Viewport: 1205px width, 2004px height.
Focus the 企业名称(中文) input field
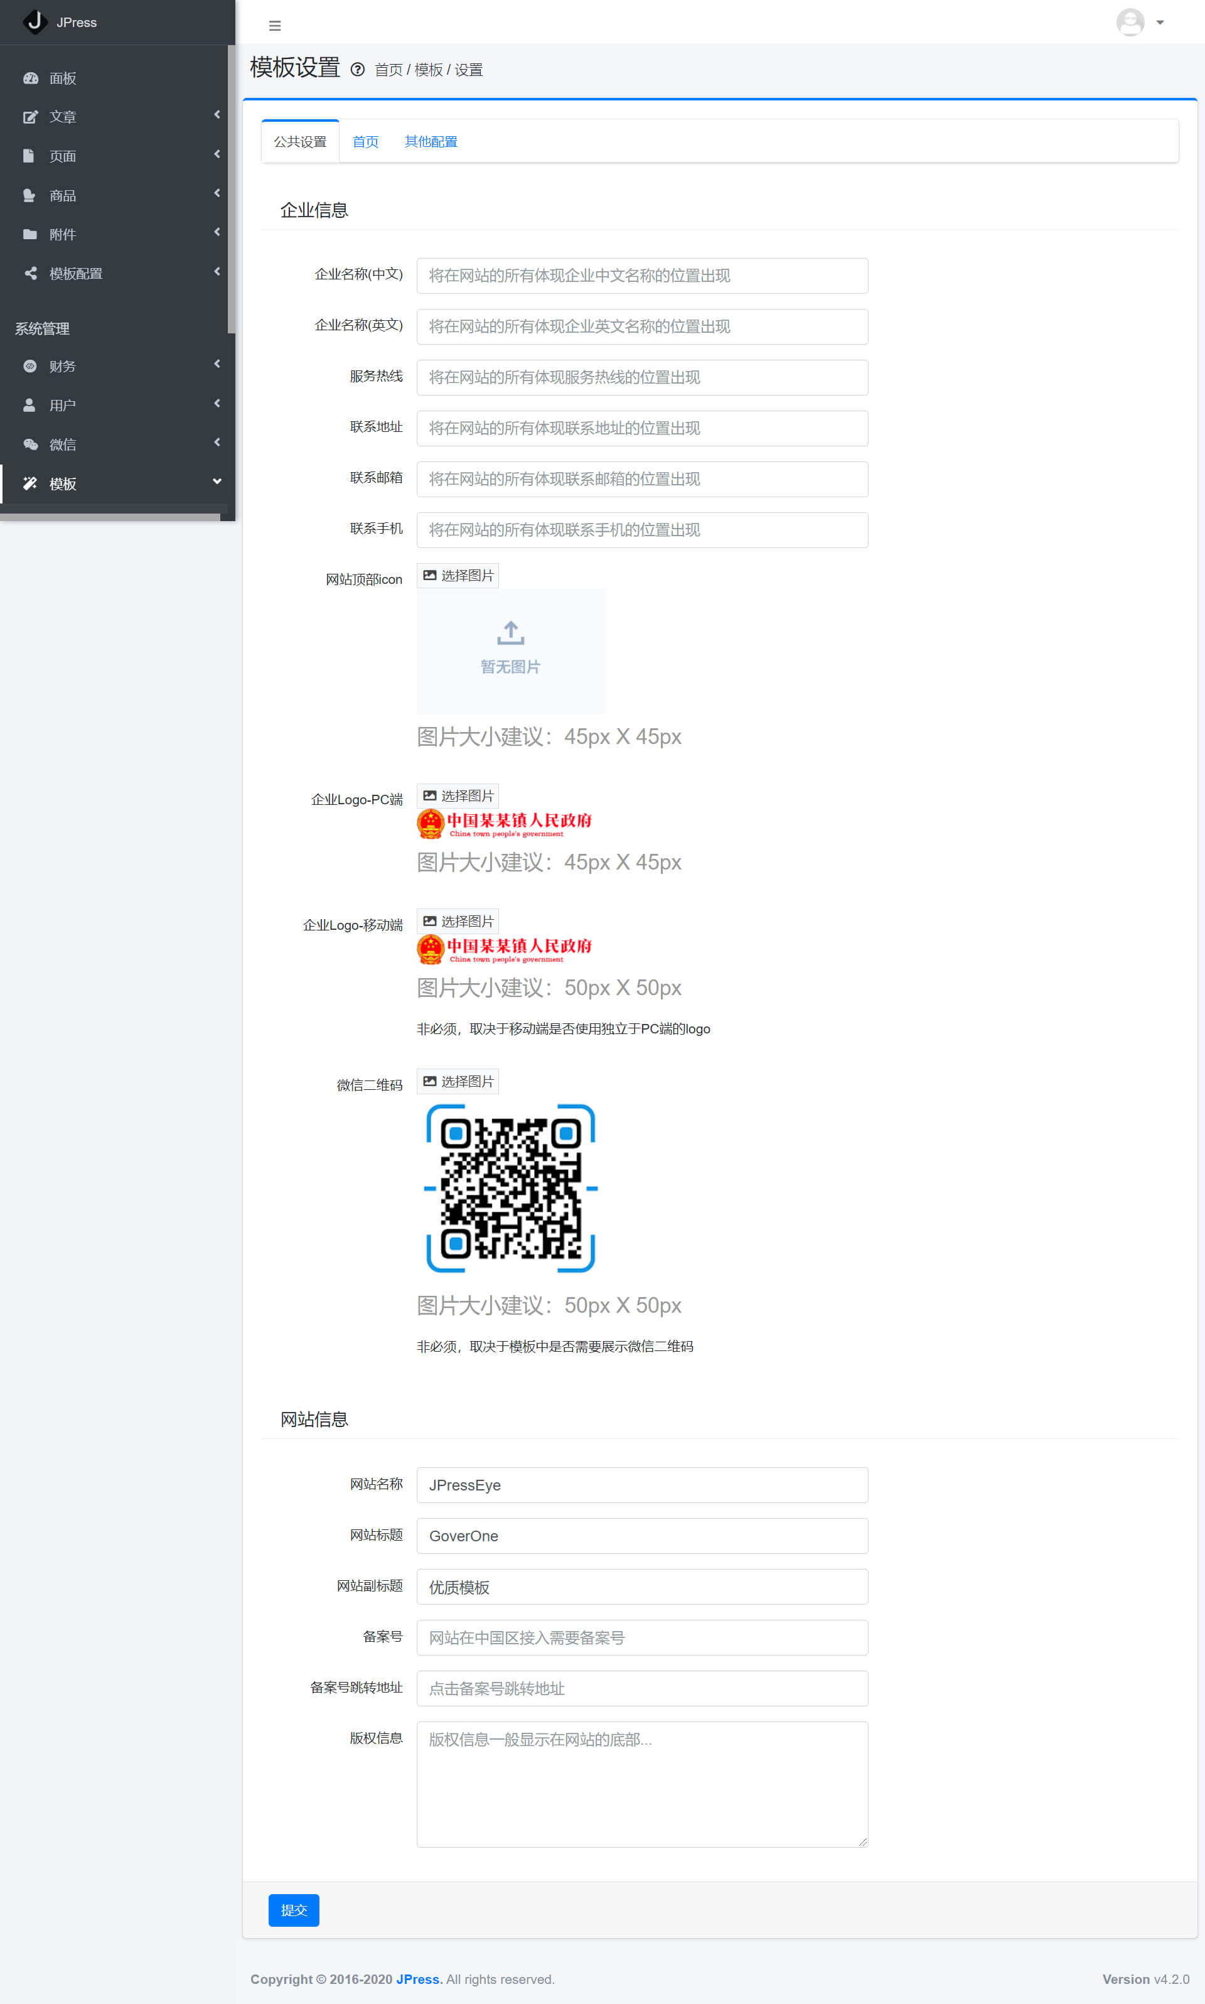642,276
